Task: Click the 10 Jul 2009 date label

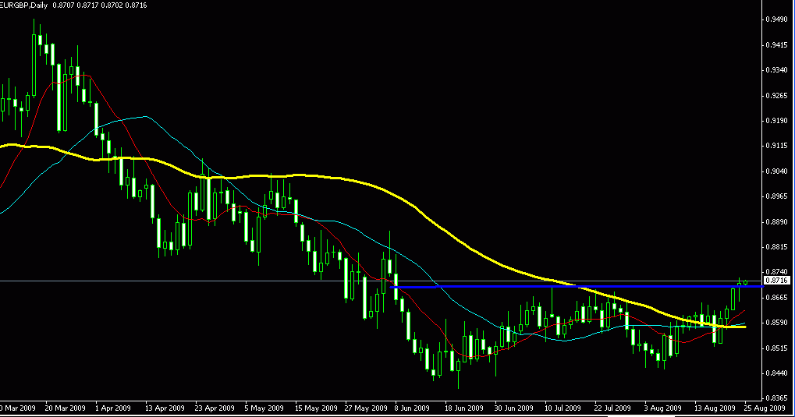Action: tap(563, 408)
